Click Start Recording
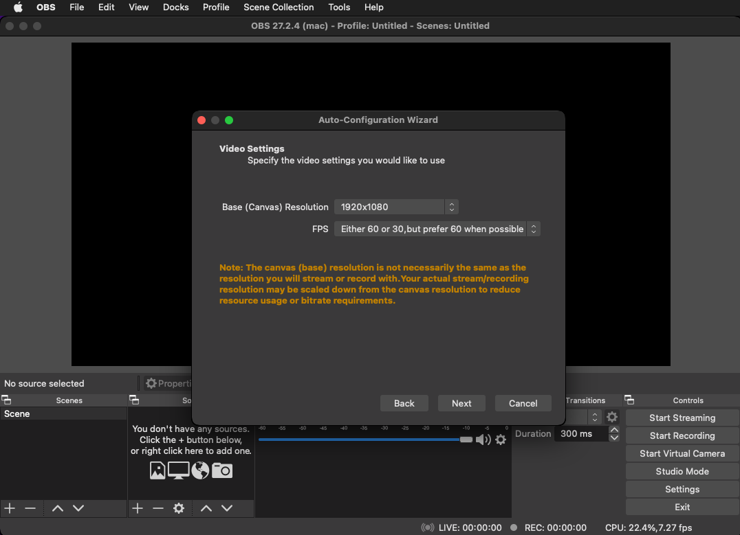The height and width of the screenshot is (535, 740). (x=682, y=436)
